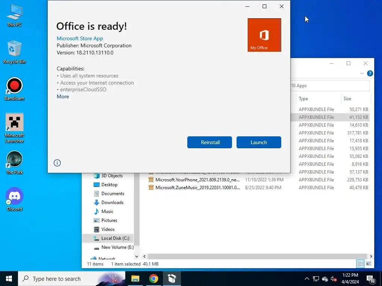
Task: Select the Microsoft.ZuneMusic appxbundle file
Action: [197, 188]
